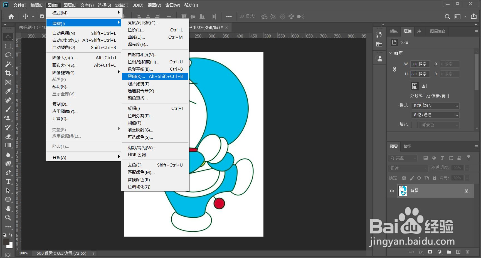Open the History panel icon in the collapsed dock

point(379,34)
